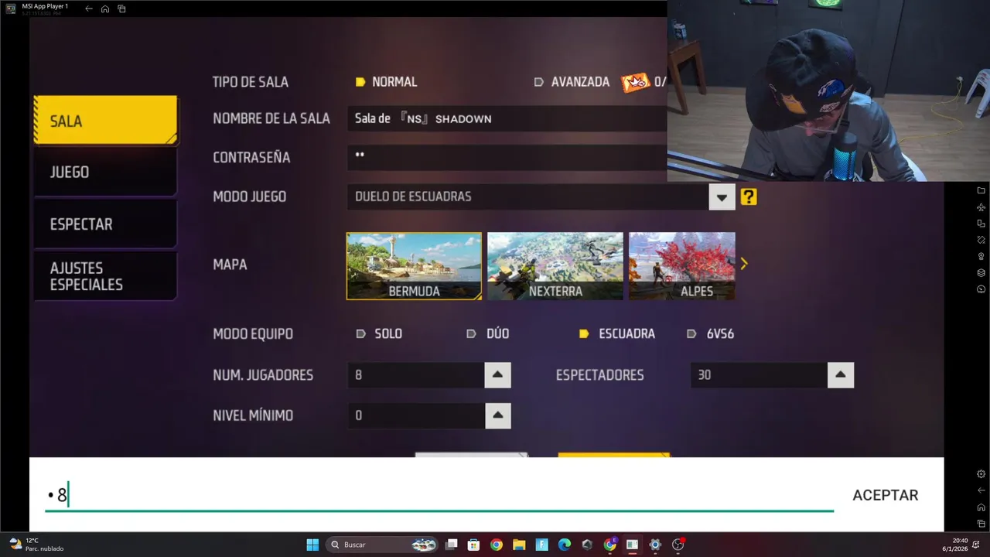The image size is (990, 557).
Task: Choose Dúo team mode
Action: point(487,334)
